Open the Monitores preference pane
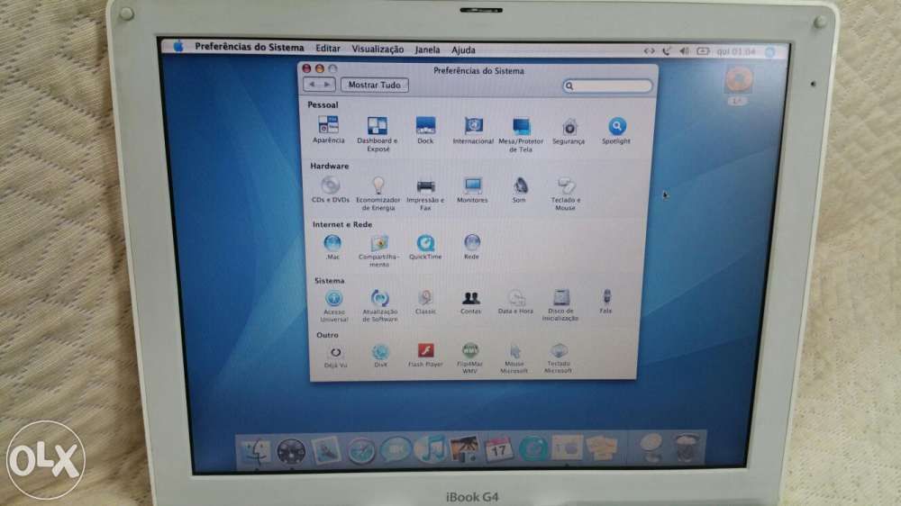Screen dimensions: 901x506 point(472,190)
